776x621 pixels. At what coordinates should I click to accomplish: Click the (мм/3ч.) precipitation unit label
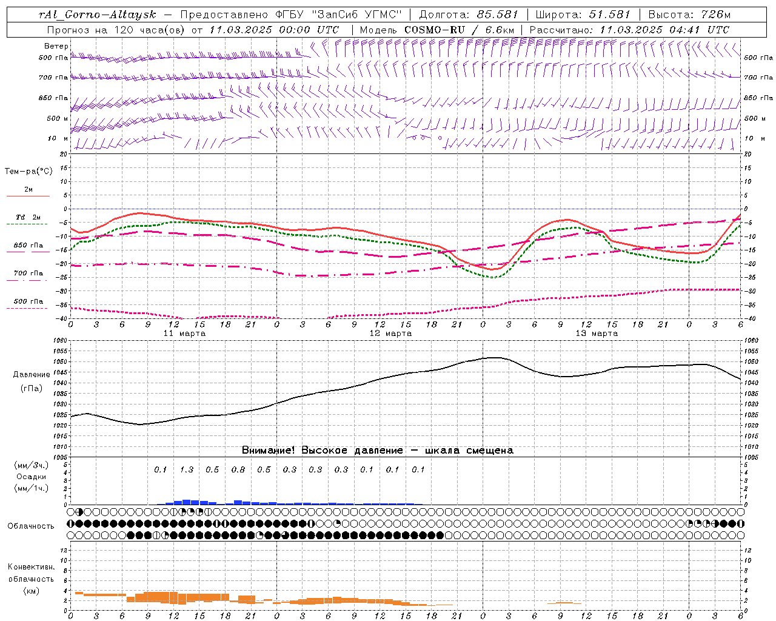coord(32,465)
